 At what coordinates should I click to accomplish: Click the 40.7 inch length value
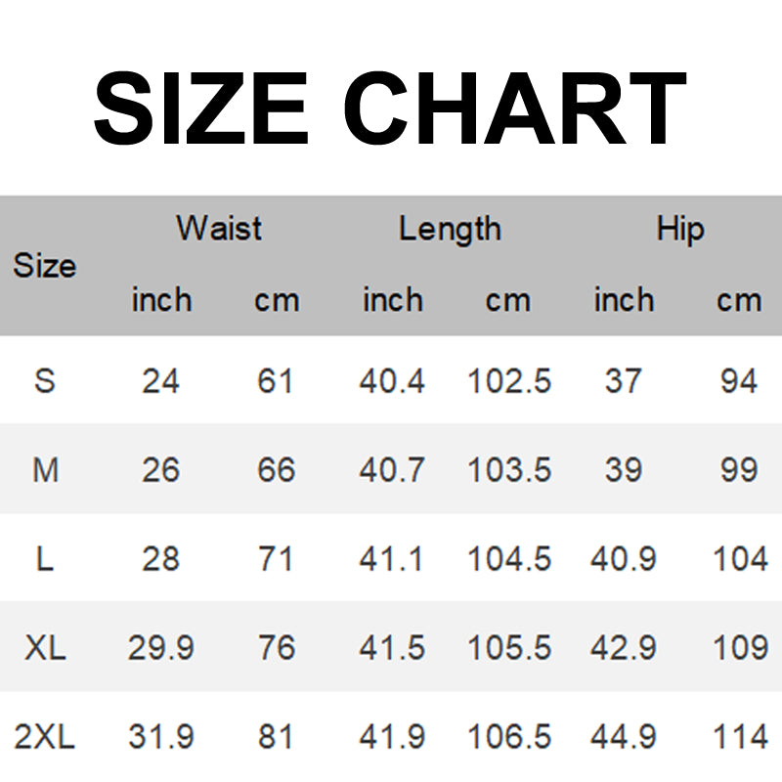pos(393,470)
